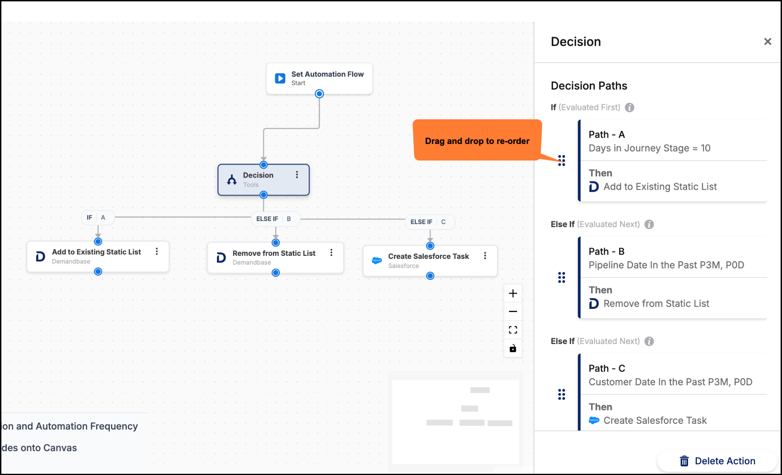Click 'Customer Date In the Past P3M, P0D' text
This screenshot has height=475, width=782.
pos(671,382)
